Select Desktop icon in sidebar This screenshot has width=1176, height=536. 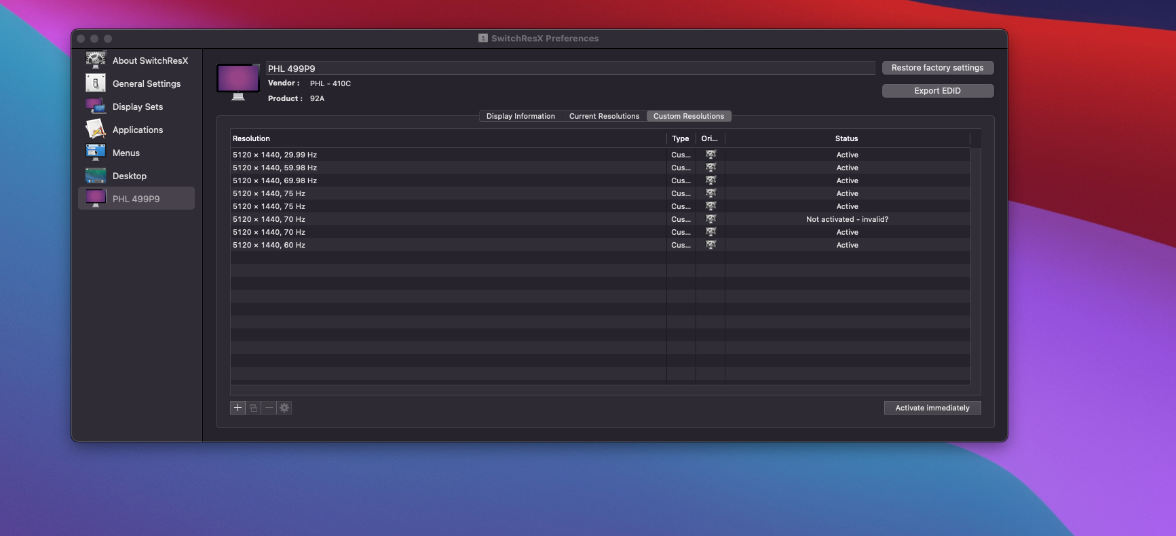coord(95,176)
